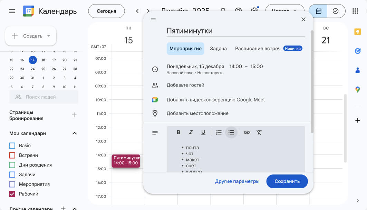Viewport: 367px width, 210px height.
Task: Collapse the Мои календари section
Action: click(74, 133)
